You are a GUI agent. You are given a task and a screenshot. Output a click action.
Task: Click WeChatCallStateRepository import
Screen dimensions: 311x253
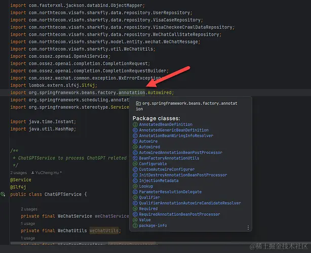point(186,34)
